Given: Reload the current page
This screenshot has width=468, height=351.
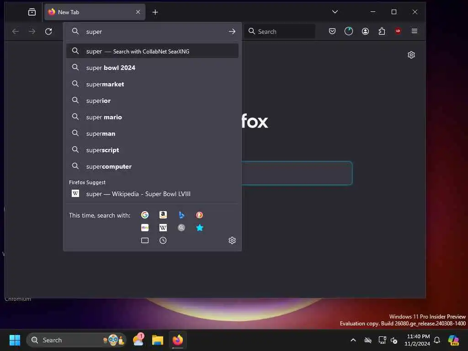Looking at the screenshot, I should 48,32.
